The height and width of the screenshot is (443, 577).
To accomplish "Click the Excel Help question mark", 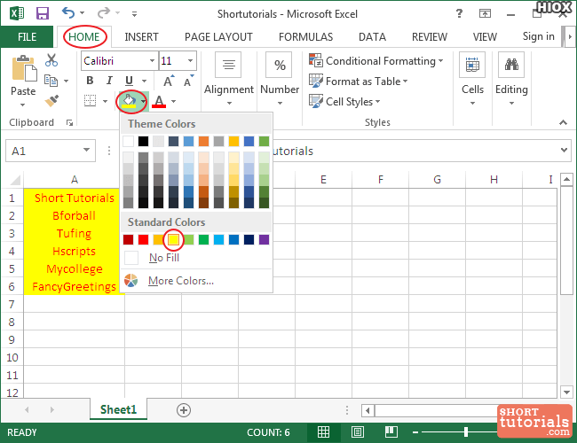I will [459, 14].
